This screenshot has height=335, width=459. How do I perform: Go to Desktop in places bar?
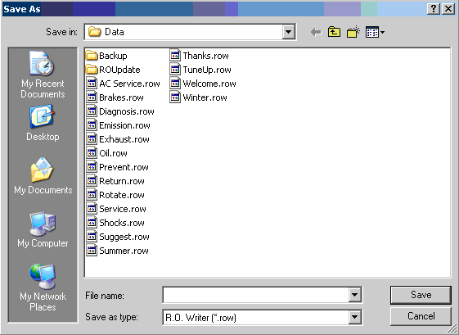click(43, 124)
